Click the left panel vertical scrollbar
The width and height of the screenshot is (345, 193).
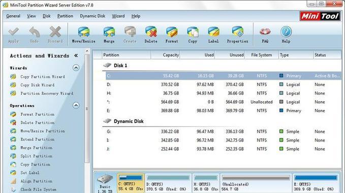(87, 109)
